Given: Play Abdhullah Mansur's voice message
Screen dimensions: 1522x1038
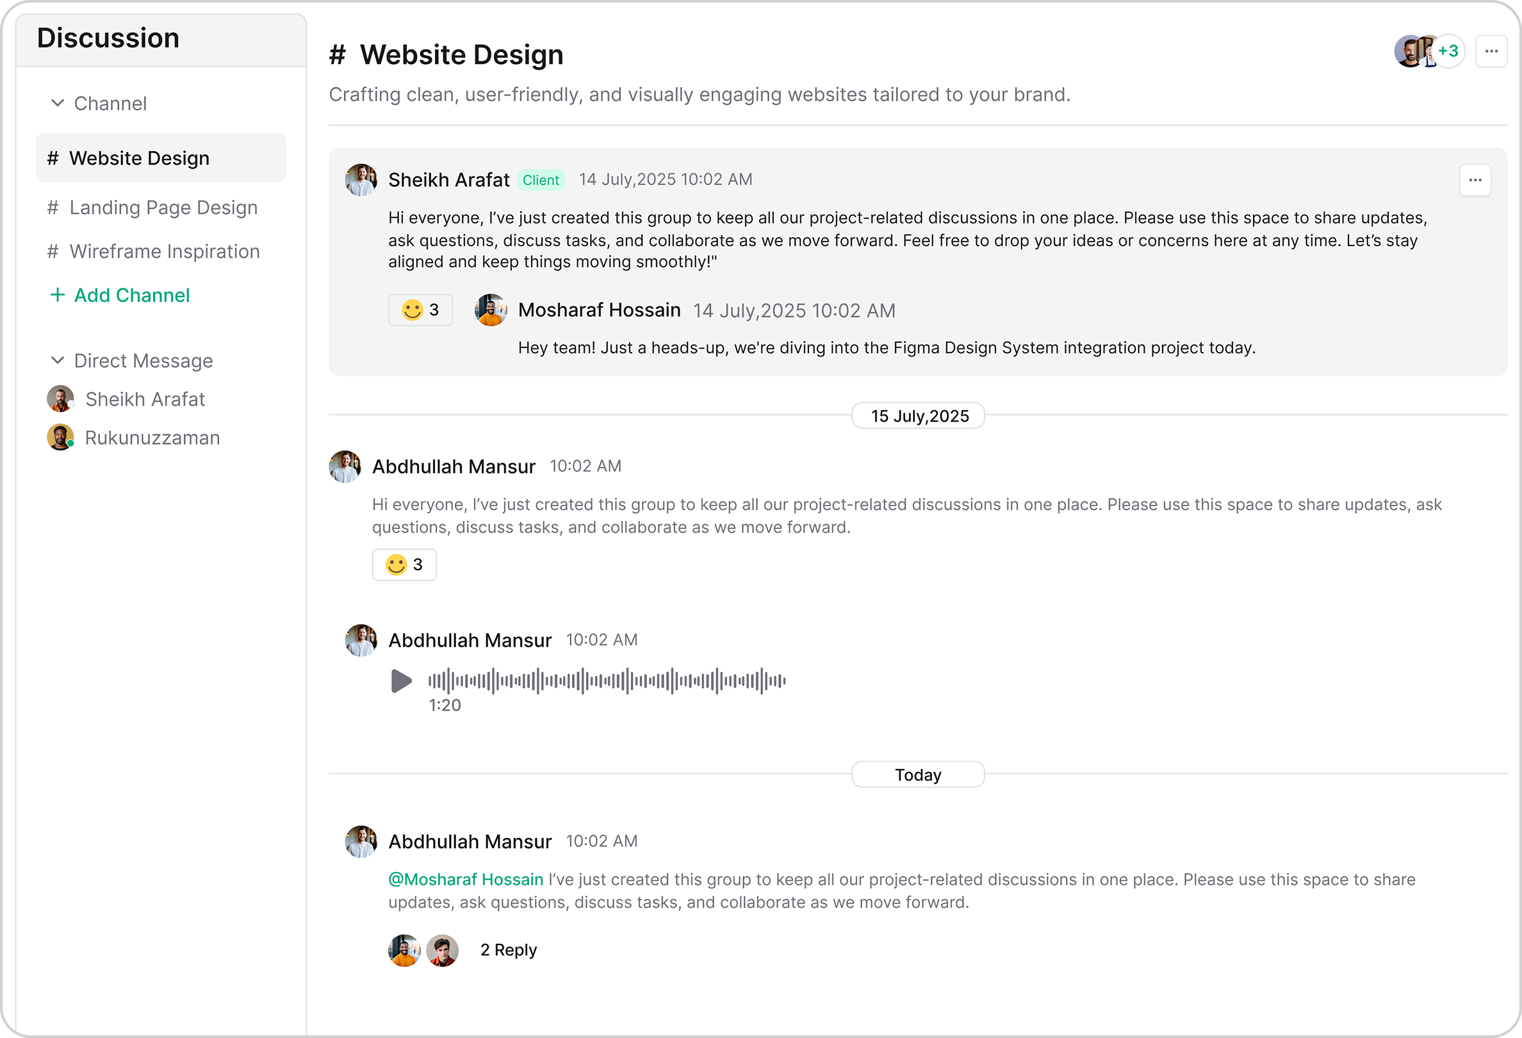Looking at the screenshot, I should click(401, 681).
